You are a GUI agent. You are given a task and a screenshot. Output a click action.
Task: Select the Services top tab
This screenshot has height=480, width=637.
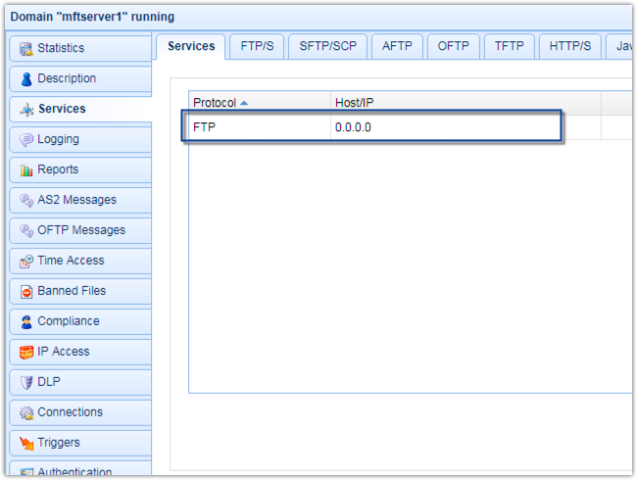point(191,46)
